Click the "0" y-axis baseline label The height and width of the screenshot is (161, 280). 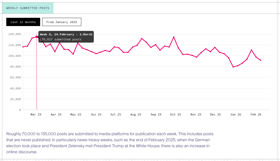tap(20, 110)
